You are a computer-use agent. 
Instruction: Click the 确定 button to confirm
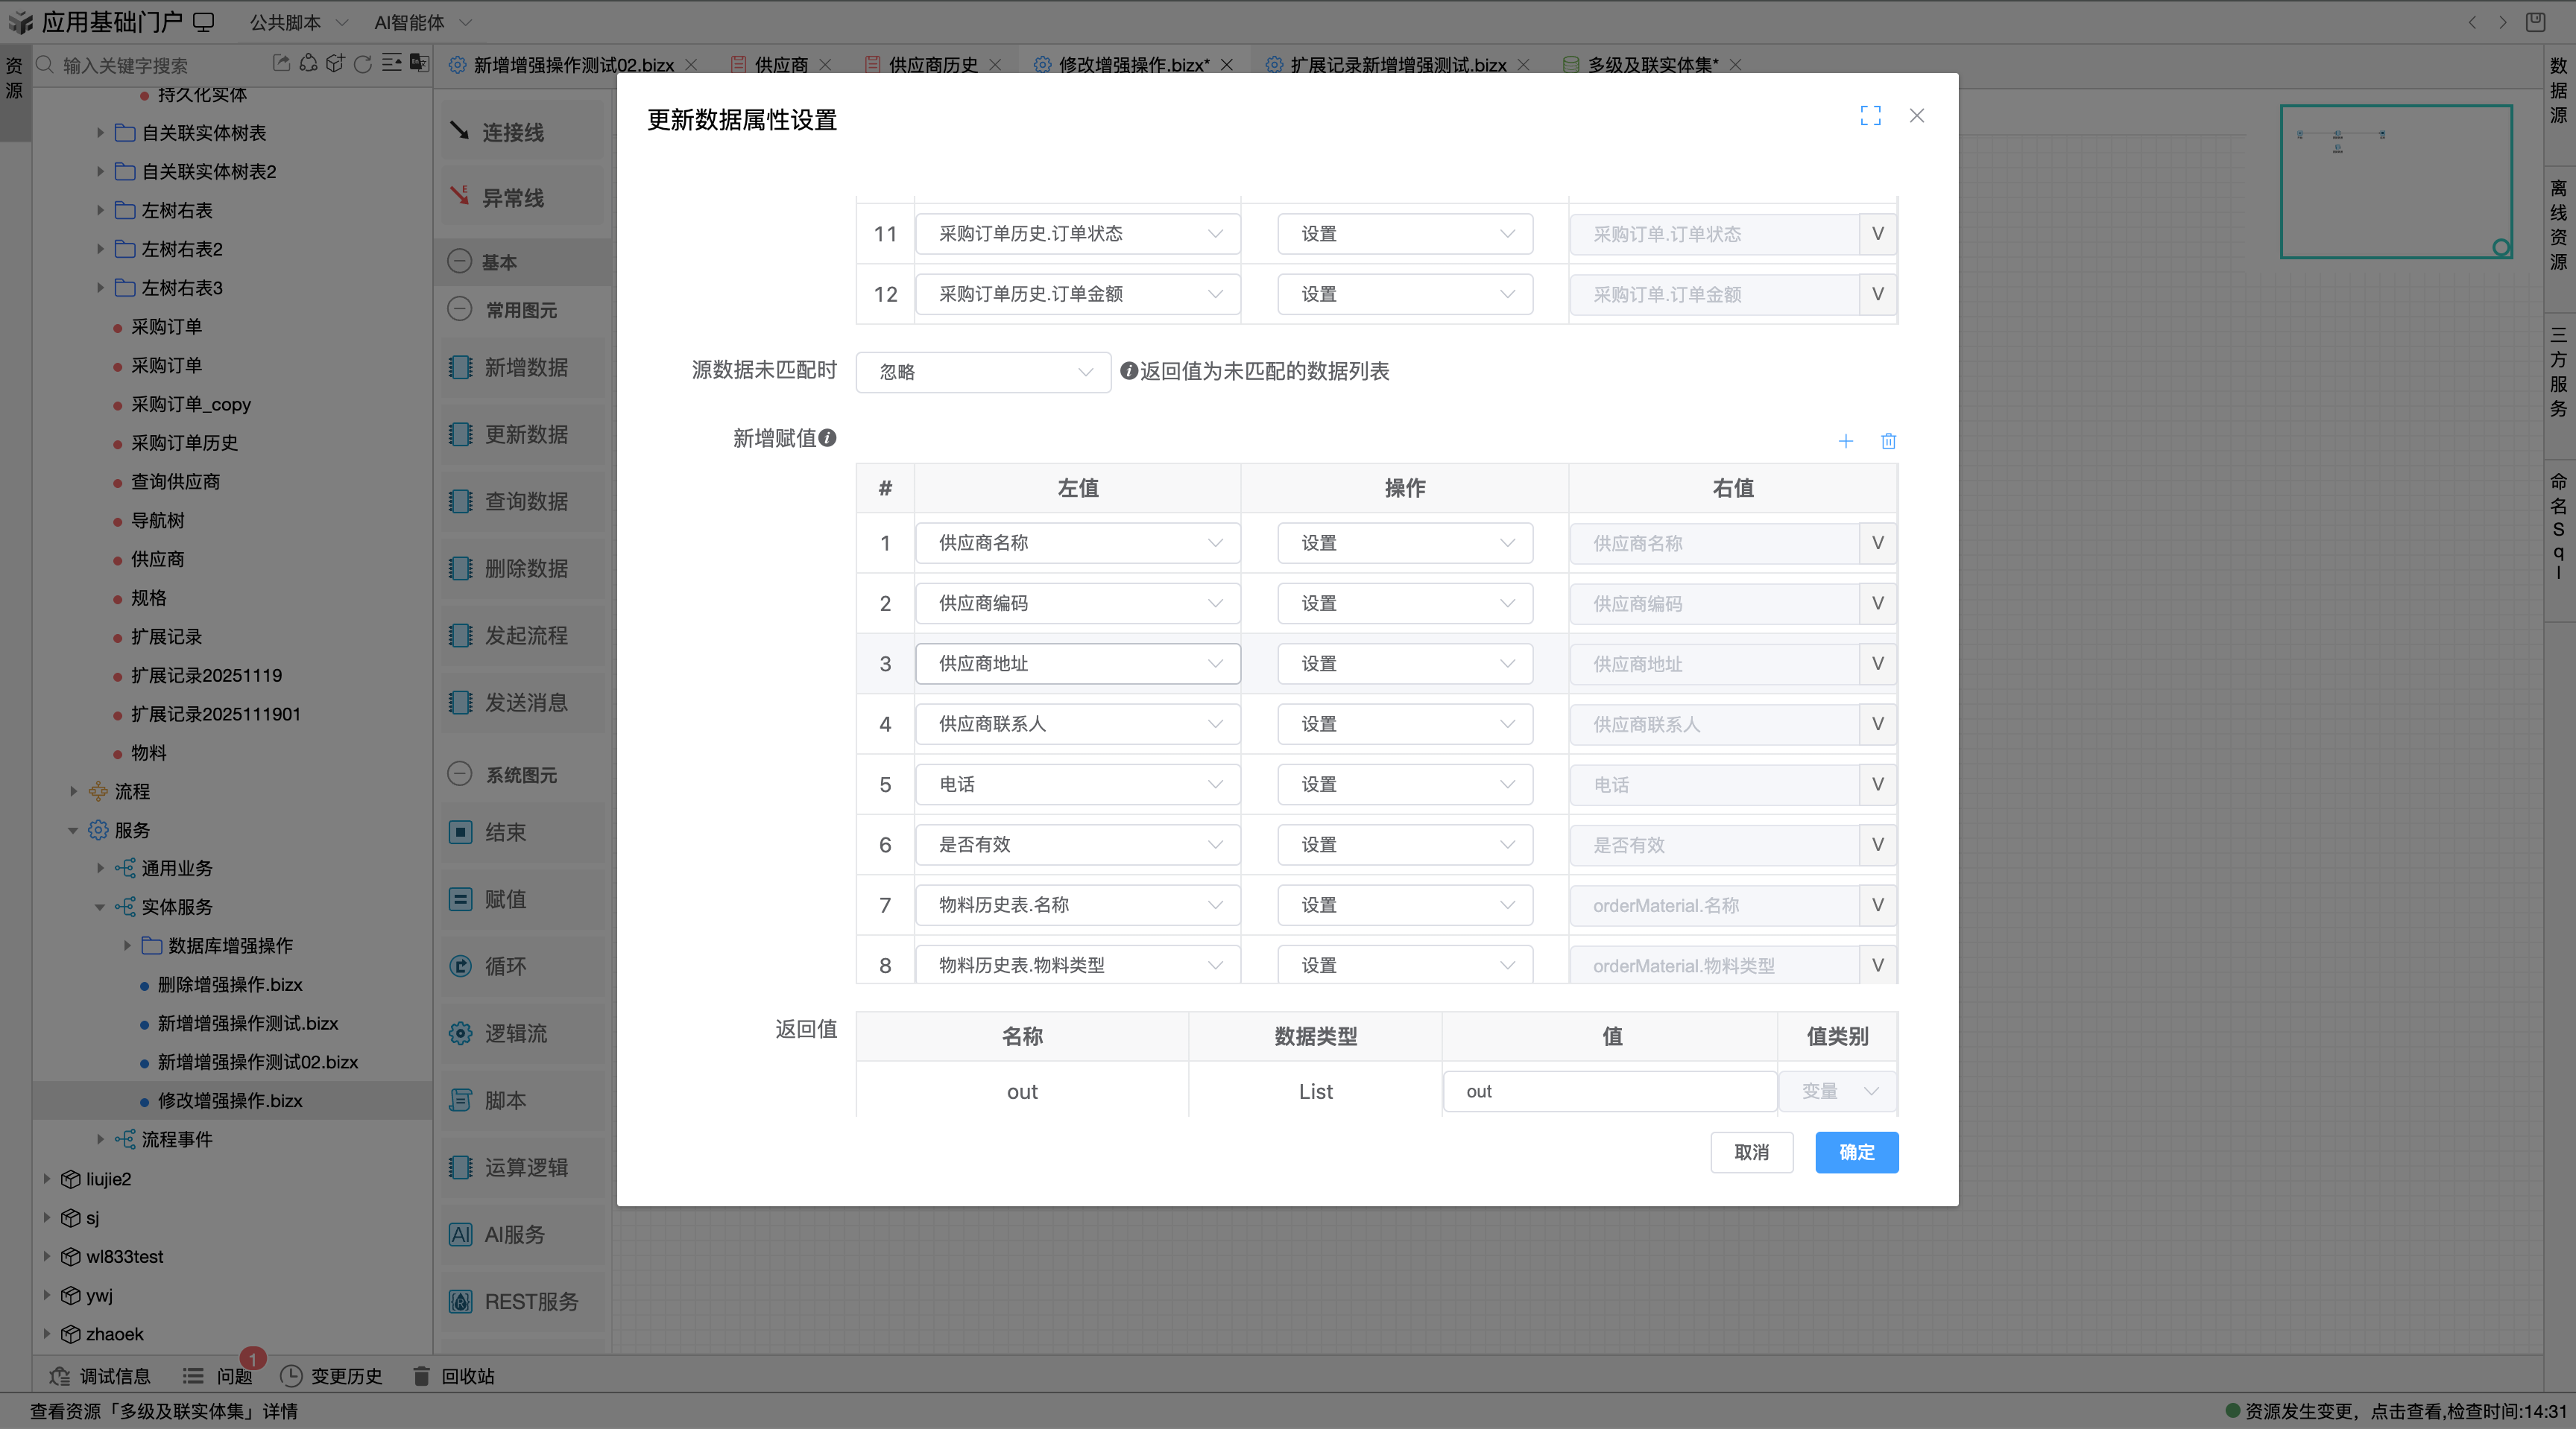click(x=1856, y=1152)
